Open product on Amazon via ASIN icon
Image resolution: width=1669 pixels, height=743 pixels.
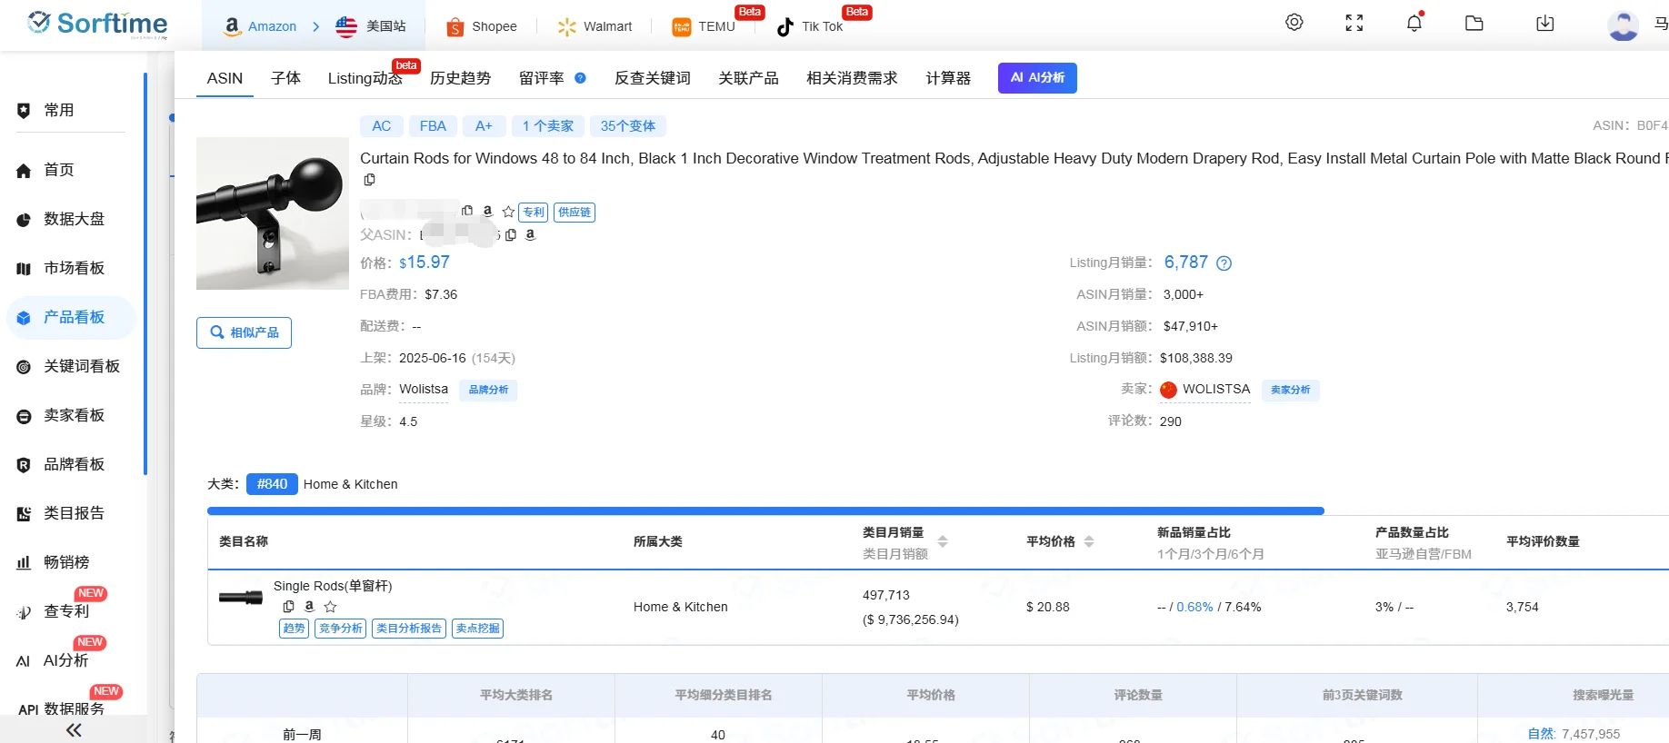pyautogui.click(x=488, y=211)
